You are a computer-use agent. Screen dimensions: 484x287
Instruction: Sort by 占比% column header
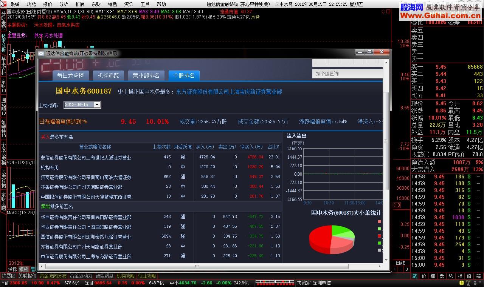point(273,147)
